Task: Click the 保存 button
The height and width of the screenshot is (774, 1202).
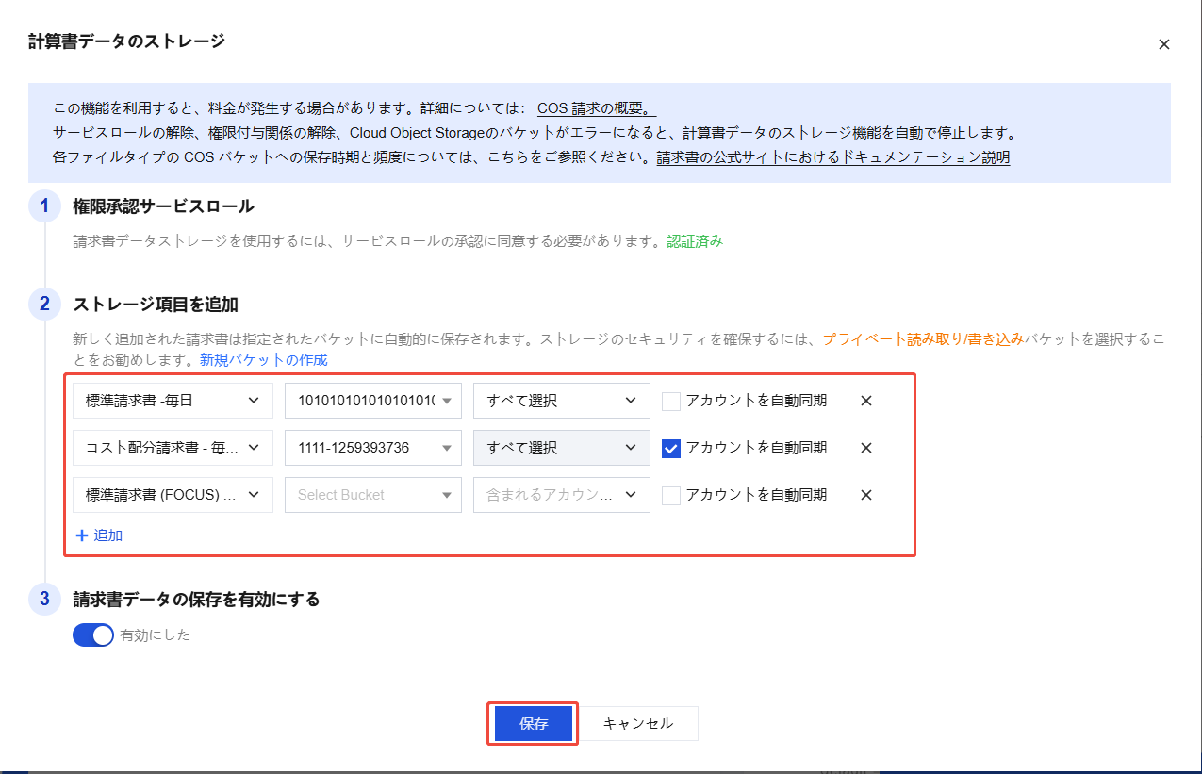Action: pos(534,724)
